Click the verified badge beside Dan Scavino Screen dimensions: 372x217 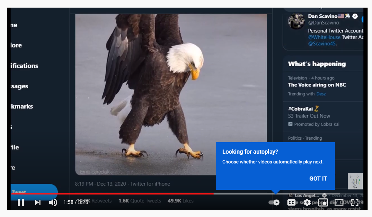[x=355, y=16]
